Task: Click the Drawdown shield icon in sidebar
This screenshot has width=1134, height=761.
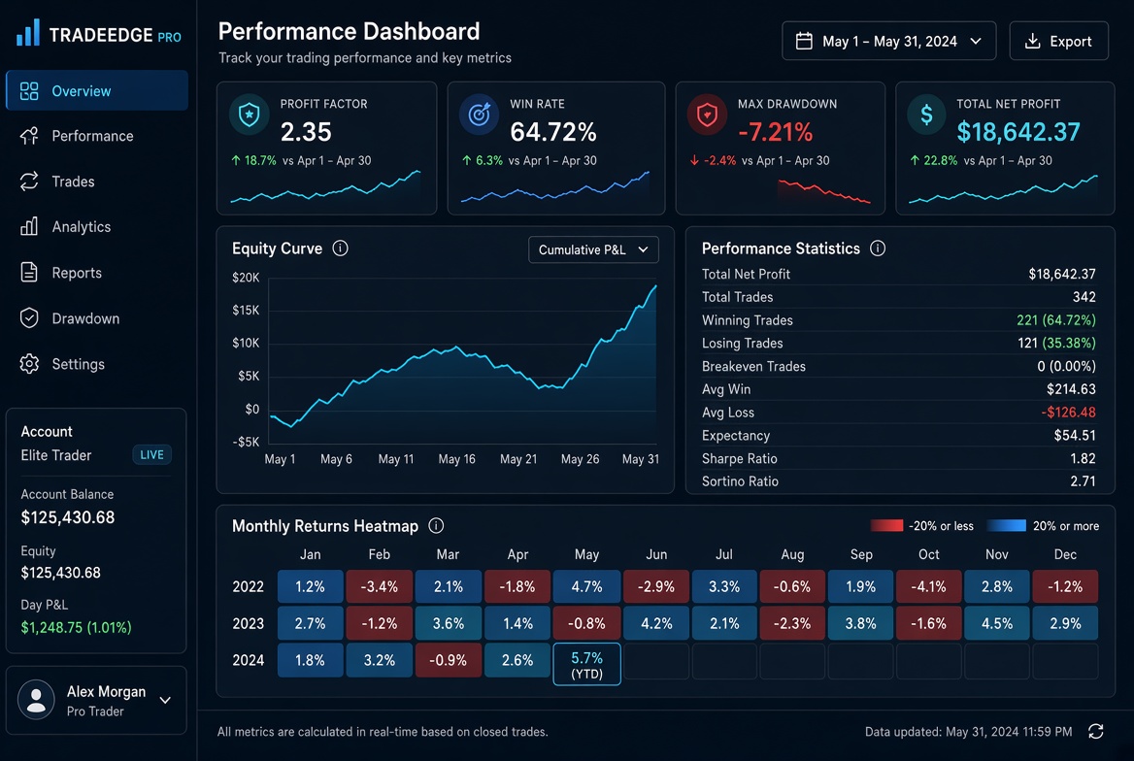Action: tap(29, 318)
